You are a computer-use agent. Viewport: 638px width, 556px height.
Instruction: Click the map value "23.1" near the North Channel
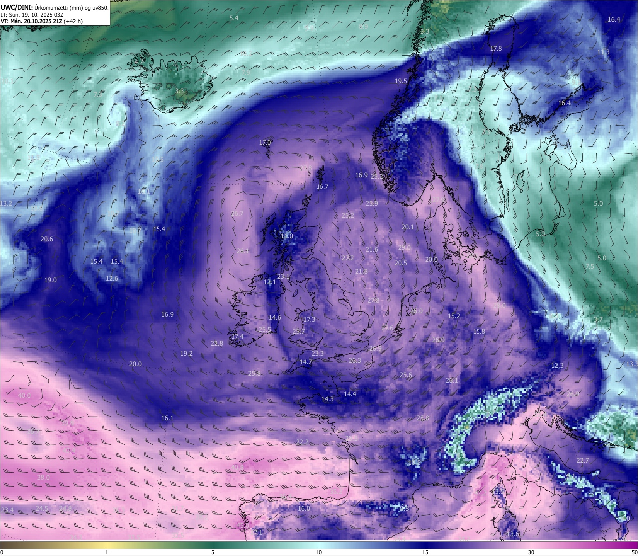[x=283, y=277]
